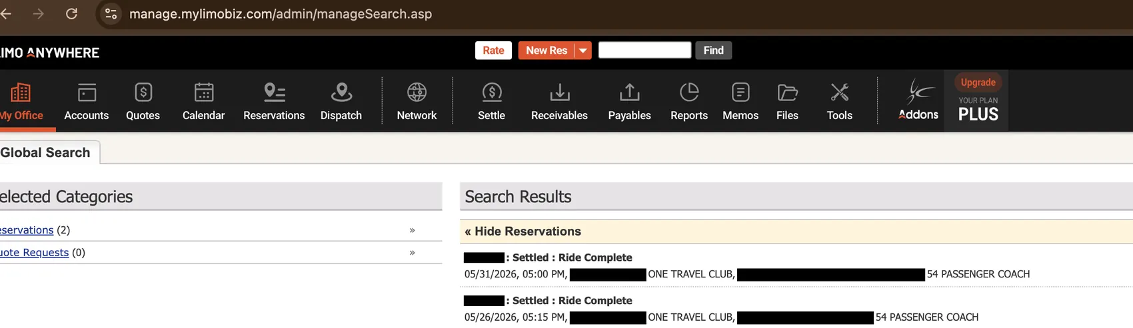The image size is (1133, 328).
Task: Open the My Office section
Action: click(x=21, y=101)
